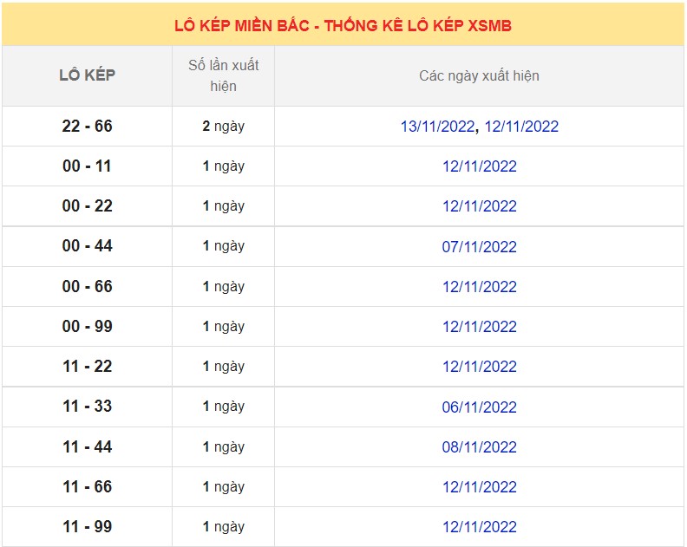Viewport: 687px width, 547px height.
Task: Select the '00 - 11' lô kép cell
Action: 88,166
